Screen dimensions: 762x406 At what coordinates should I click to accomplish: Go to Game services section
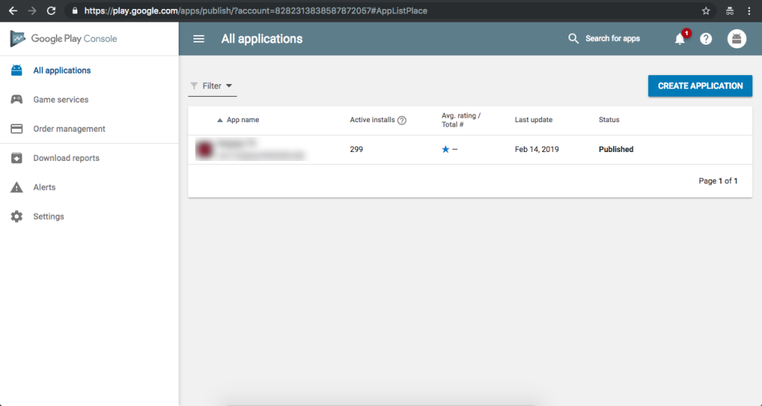(60, 100)
